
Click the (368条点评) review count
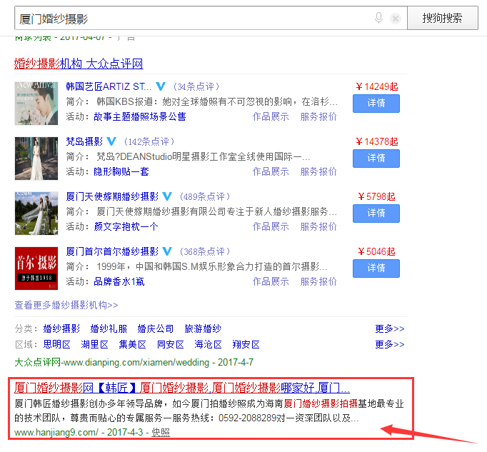pyautogui.click(x=205, y=251)
